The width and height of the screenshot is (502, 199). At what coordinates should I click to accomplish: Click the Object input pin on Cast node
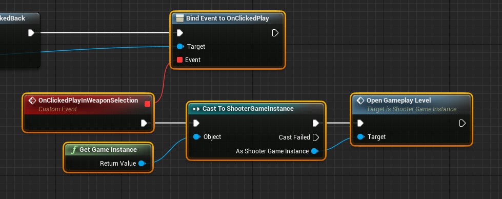tap(196, 137)
